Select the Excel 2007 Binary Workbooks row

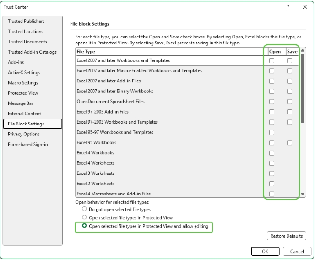tap(115, 92)
